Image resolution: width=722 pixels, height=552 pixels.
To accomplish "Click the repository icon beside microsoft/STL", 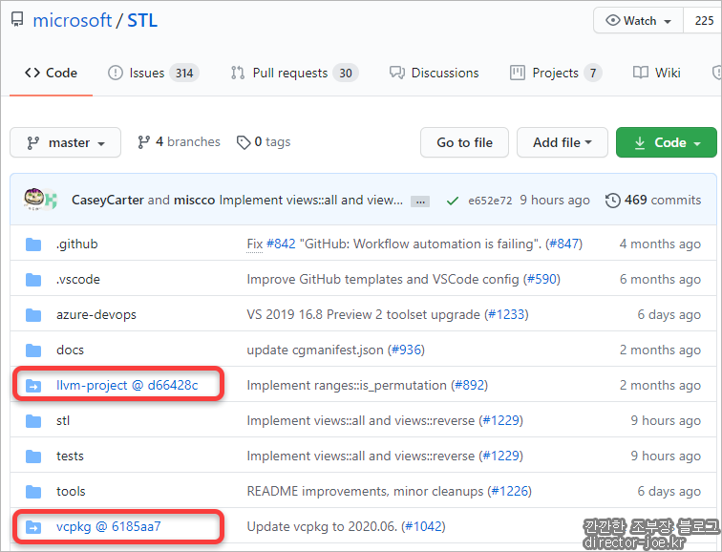I will pyautogui.click(x=17, y=20).
